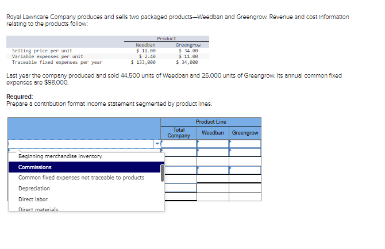Click the "Selling price per unit" row label
385x249 pixels.
click(42, 51)
